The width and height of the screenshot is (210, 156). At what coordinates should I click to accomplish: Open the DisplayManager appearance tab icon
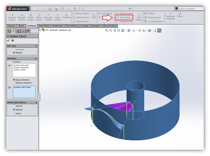pyautogui.click(x=28, y=31)
